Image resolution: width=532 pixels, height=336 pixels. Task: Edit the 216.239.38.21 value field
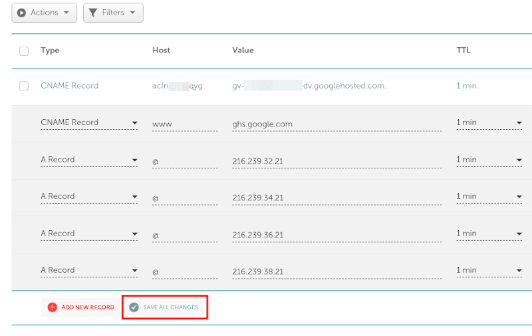337,272
